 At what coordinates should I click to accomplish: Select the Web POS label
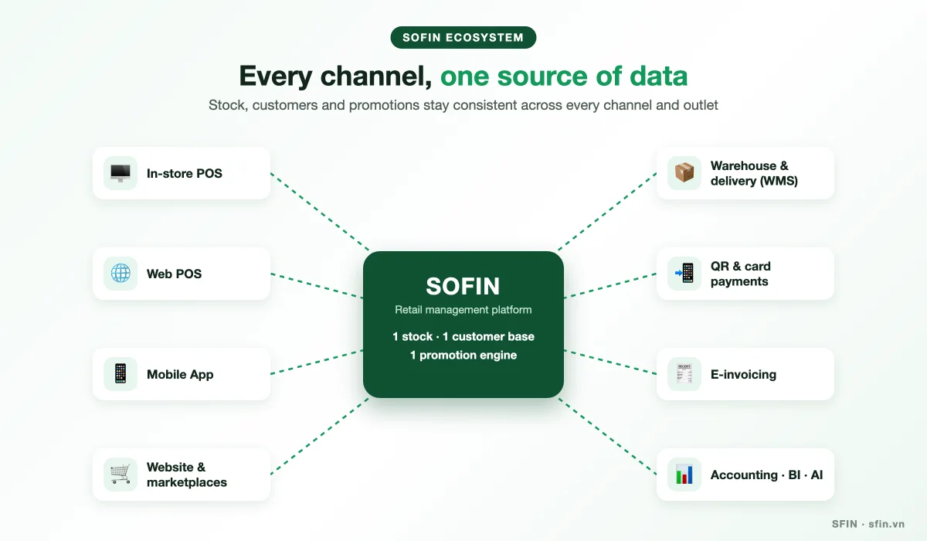coord(175,274)
